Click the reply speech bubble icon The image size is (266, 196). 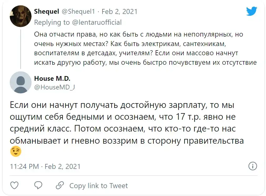pos(38,185)
